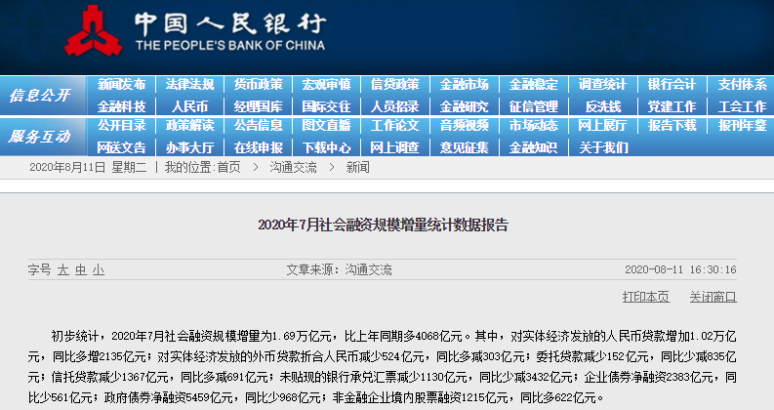The width and height of the screenshot is (774, 410).
Task: Click the date text 2020年8月11日 星期二
Action: pyautogui.click(x=88, y=168)
